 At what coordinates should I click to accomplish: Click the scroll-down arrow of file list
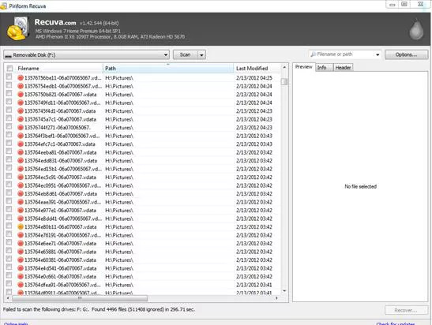[284, 291]
